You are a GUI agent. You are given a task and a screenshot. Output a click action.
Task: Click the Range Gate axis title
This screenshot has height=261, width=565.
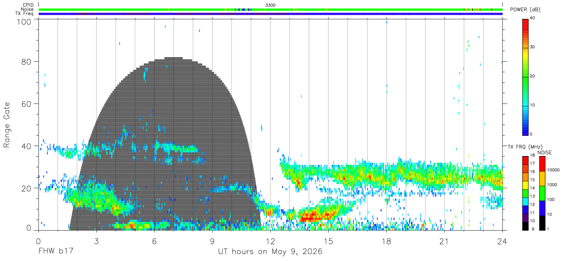coord(7,124)
